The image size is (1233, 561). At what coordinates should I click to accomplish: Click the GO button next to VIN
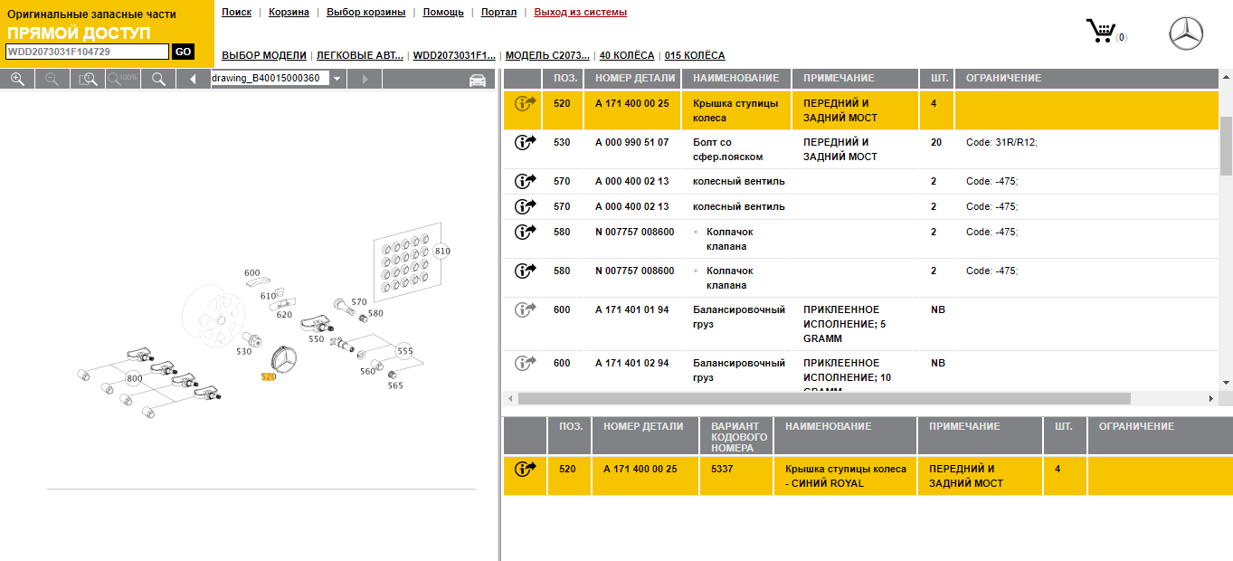[x=184, y=52]
